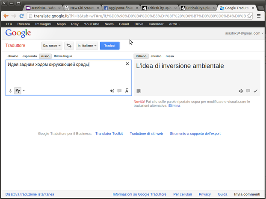
Task: Click the Google logo
Action: 18,33
